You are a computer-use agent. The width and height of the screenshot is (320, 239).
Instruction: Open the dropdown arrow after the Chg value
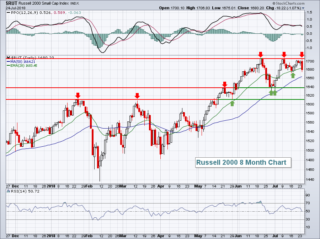[303, 8]
